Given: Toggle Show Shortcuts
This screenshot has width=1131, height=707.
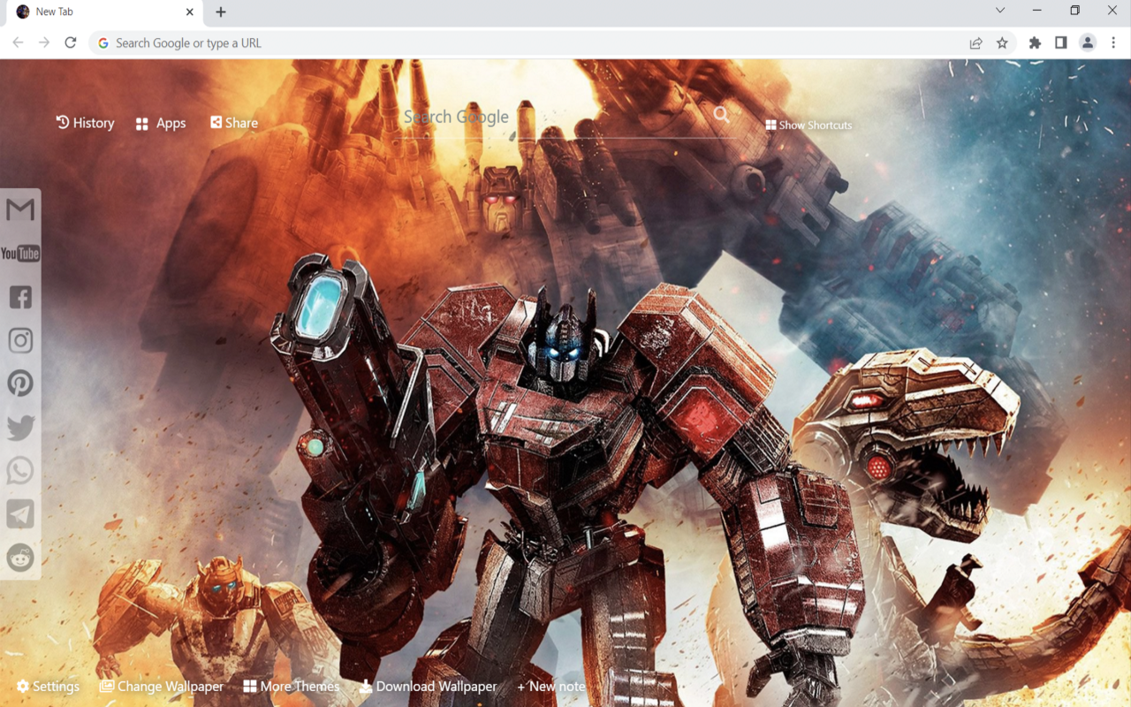Looking at the screenshot, I should coord(808,125).
